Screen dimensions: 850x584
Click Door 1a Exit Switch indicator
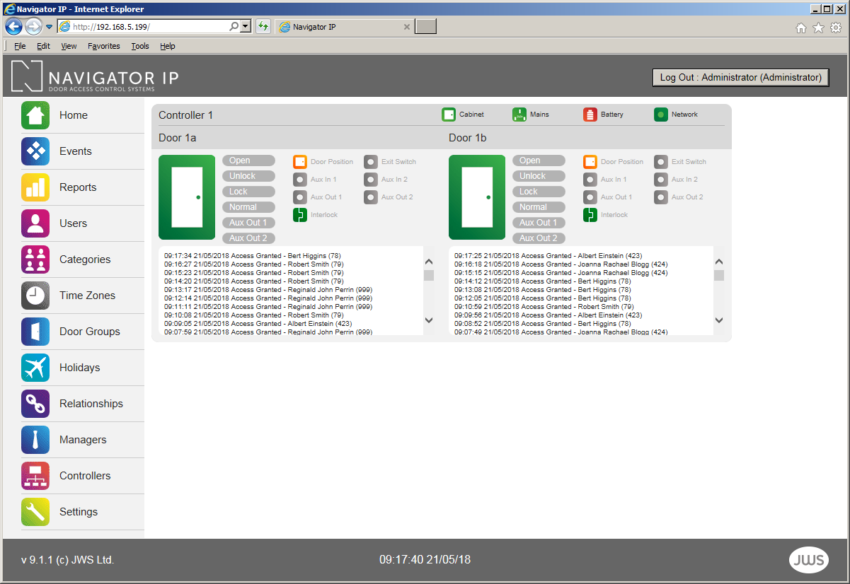(x=371, y=162)
